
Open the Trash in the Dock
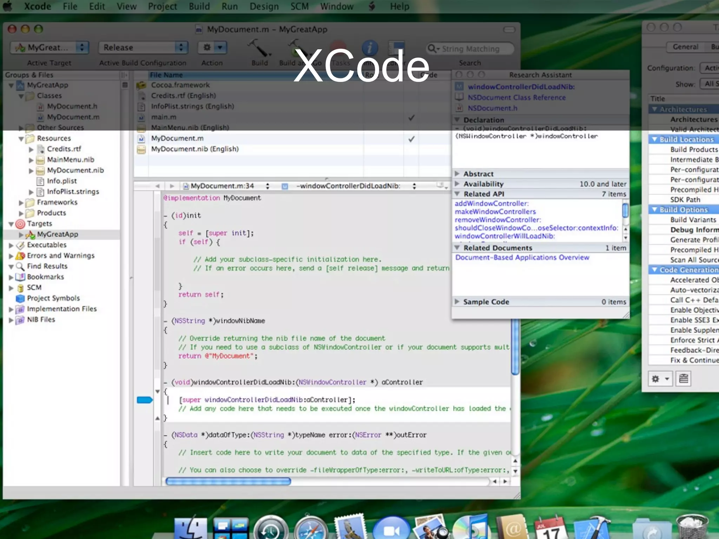click(x=692, y=527)
